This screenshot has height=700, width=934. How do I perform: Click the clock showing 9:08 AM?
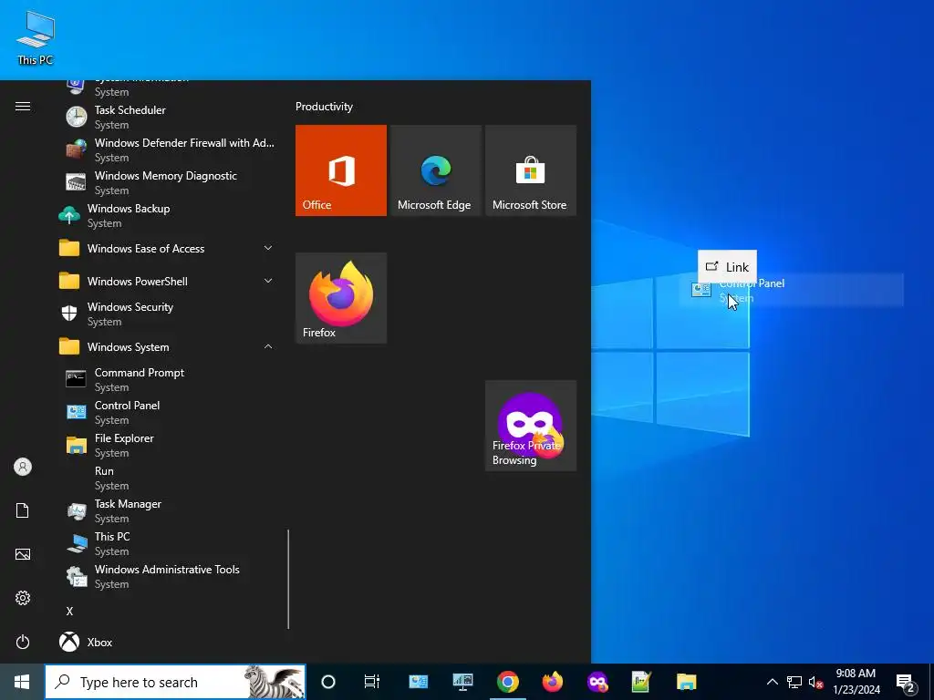(856, 682)
